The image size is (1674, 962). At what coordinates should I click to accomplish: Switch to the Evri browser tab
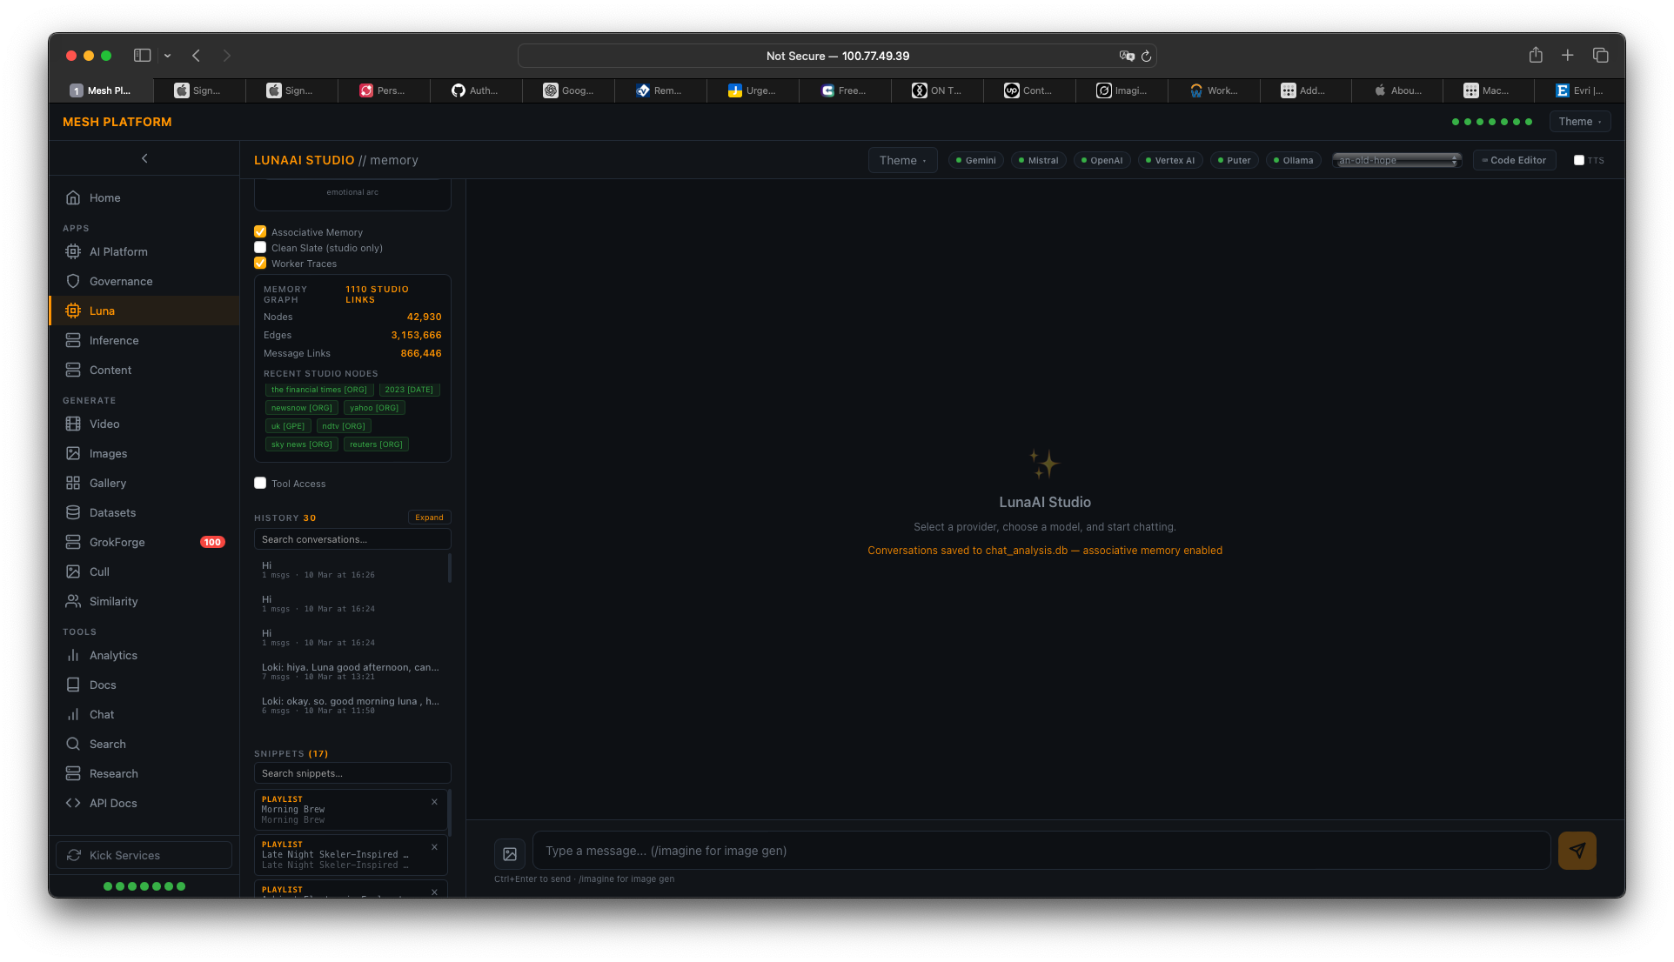point(1580,90)
